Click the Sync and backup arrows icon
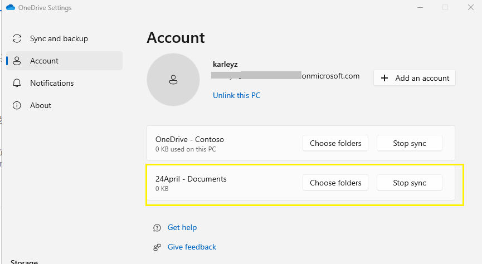The width and height of the screenshot is (482, 264). 17,39
